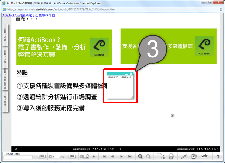Screen dimensions: 225x163
Task: Go to the previous page arrow
Action: pos(112,156)
